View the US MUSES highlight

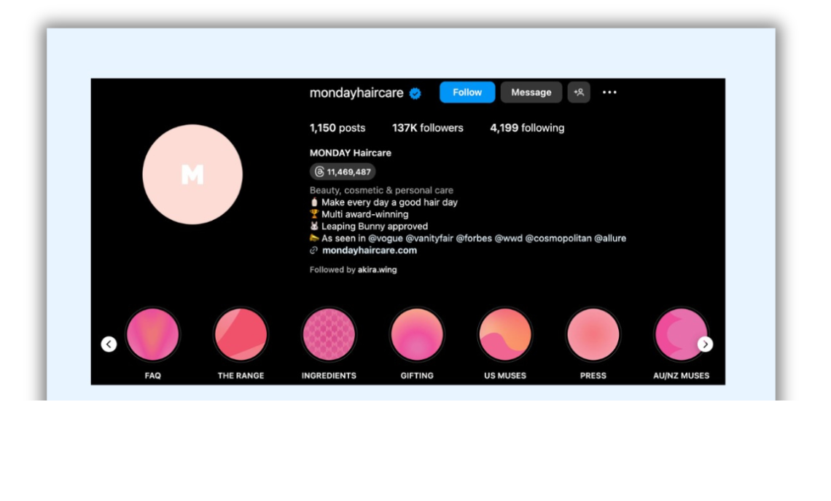point(505,335)
